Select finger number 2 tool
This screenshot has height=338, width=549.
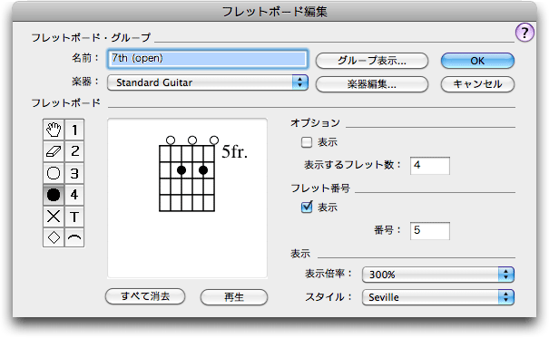click(x=74, y=151)
